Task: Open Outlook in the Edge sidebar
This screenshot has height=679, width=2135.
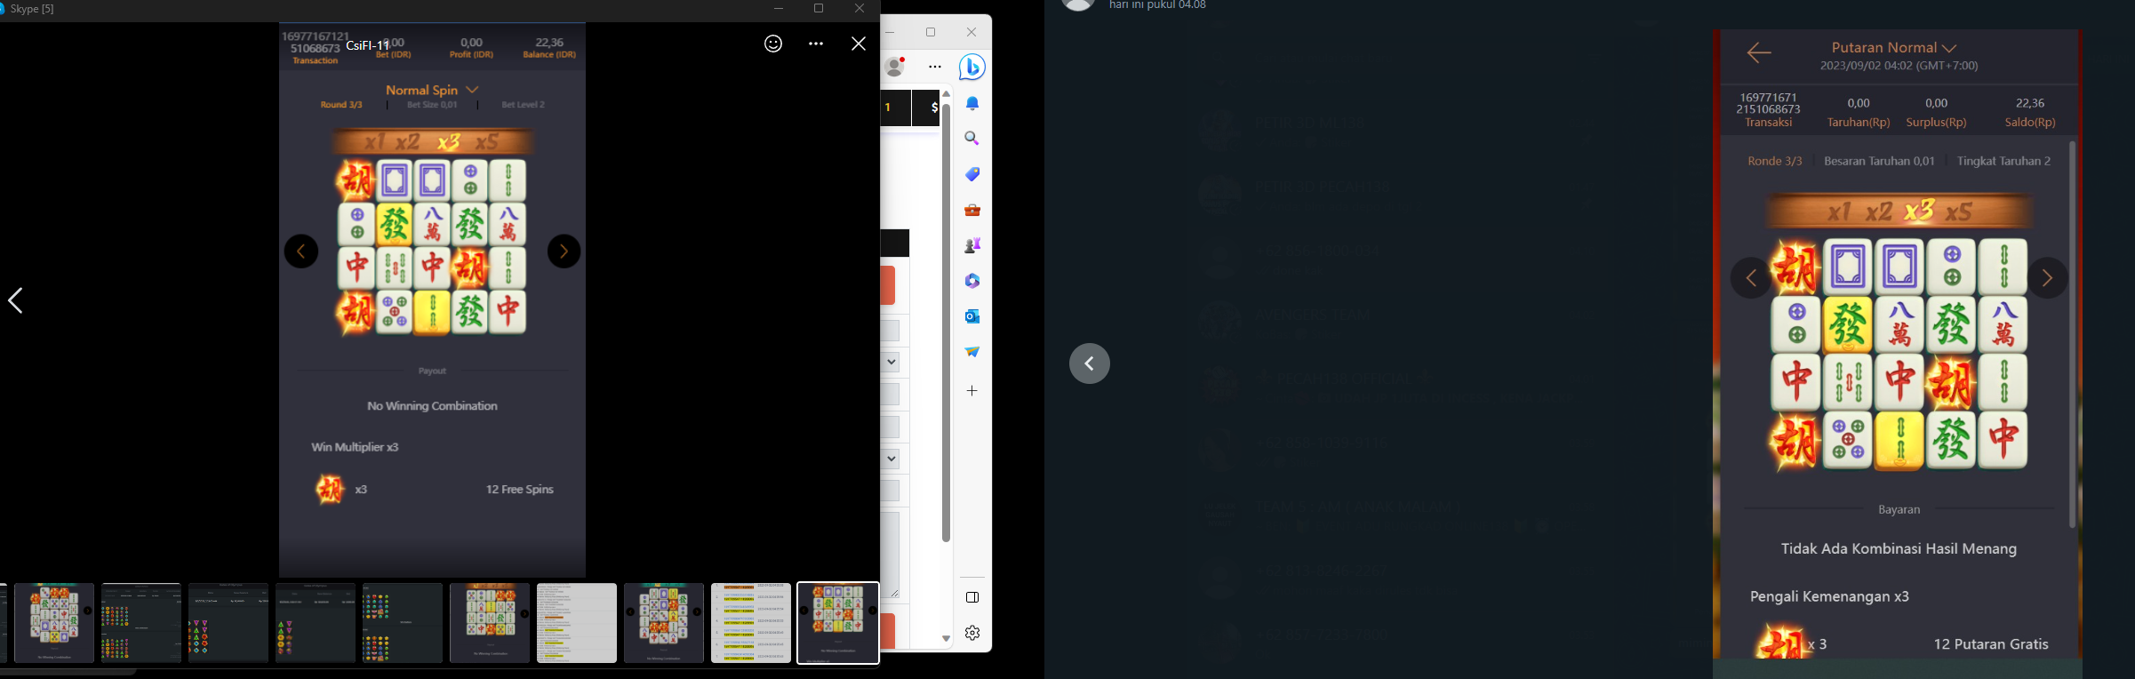Action: click(972, 316)
